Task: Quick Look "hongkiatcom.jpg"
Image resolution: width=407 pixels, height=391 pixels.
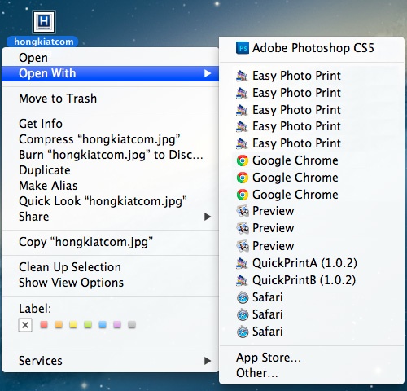Action: point(110,201)
